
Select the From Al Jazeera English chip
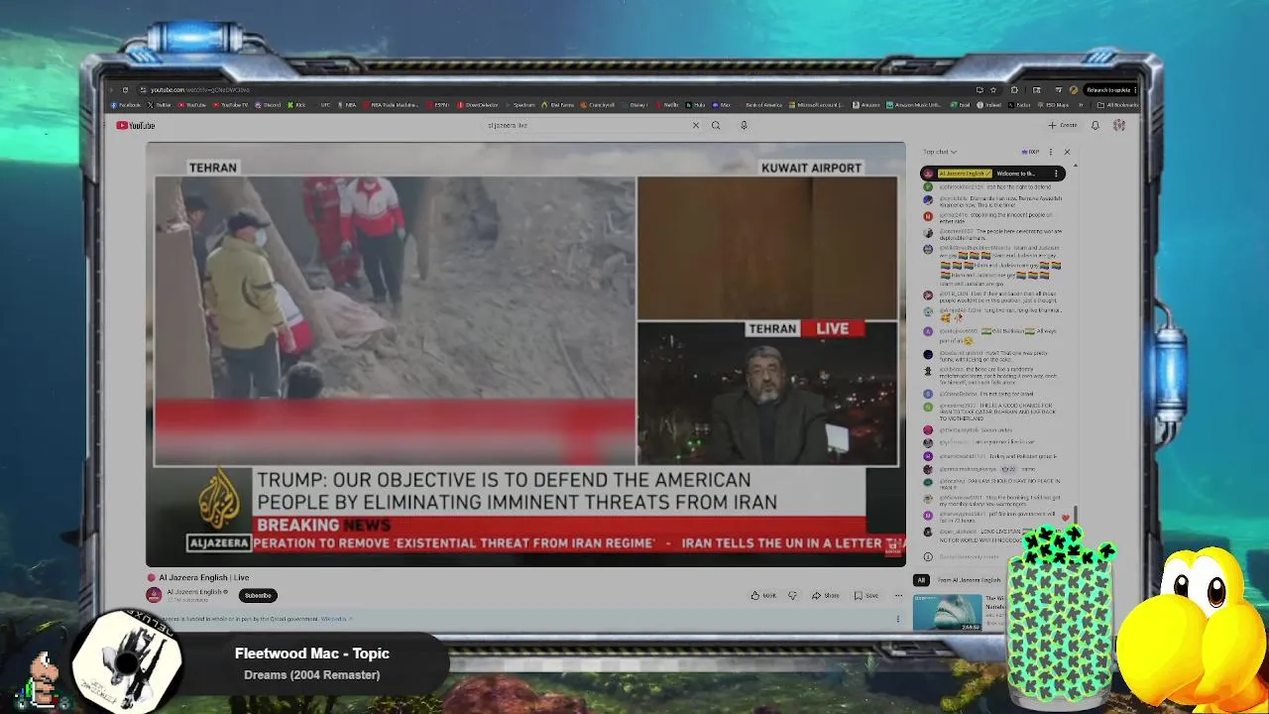coord(970,580)
